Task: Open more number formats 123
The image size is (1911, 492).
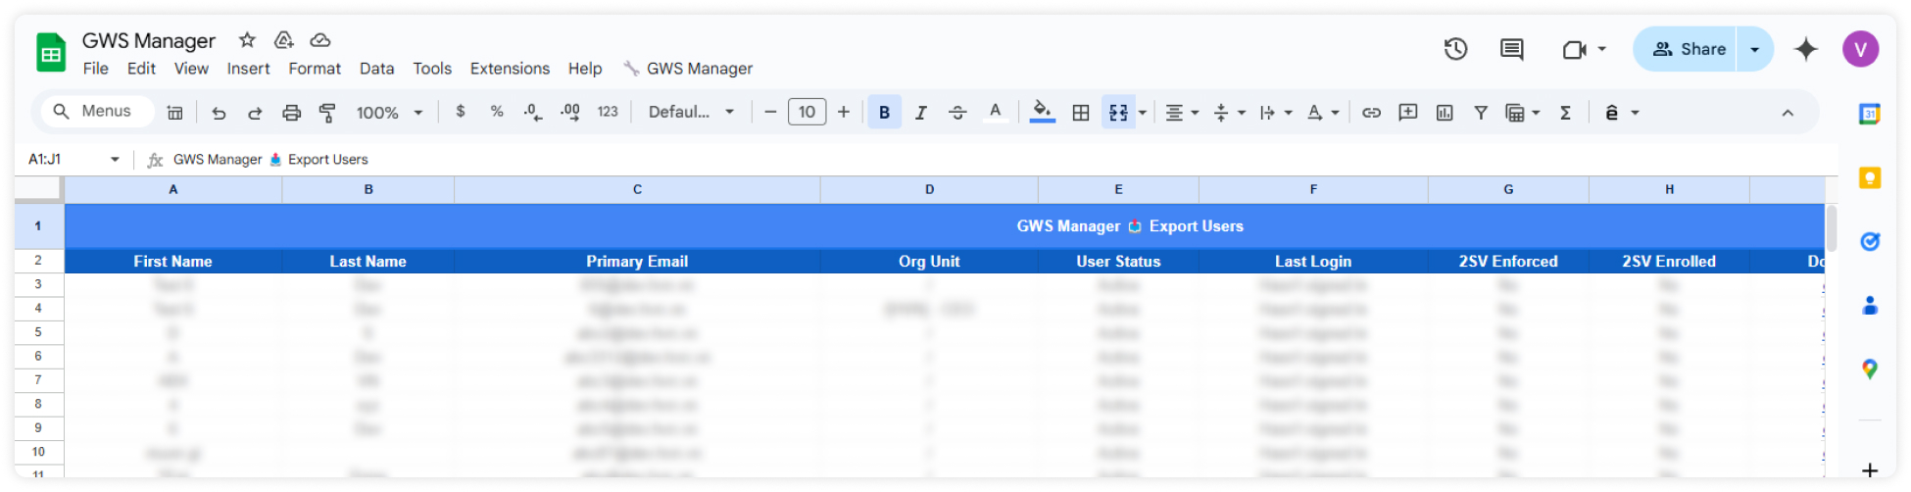Action: [x=608, y=112]
